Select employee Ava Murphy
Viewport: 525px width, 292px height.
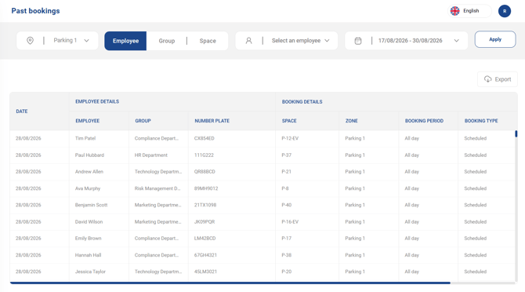click(88, 188)
